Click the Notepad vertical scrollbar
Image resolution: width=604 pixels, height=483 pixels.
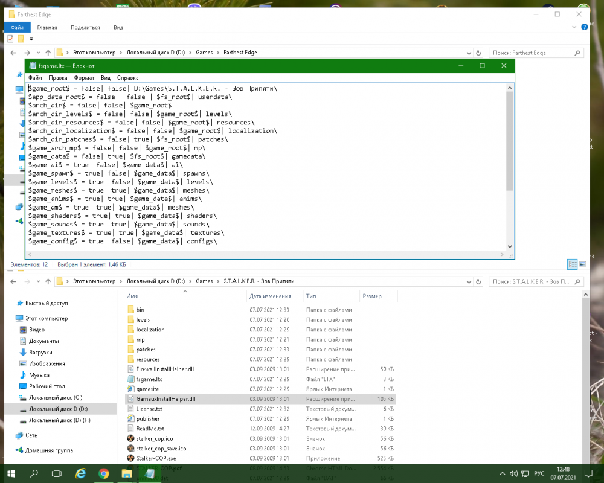click(510, 139)
